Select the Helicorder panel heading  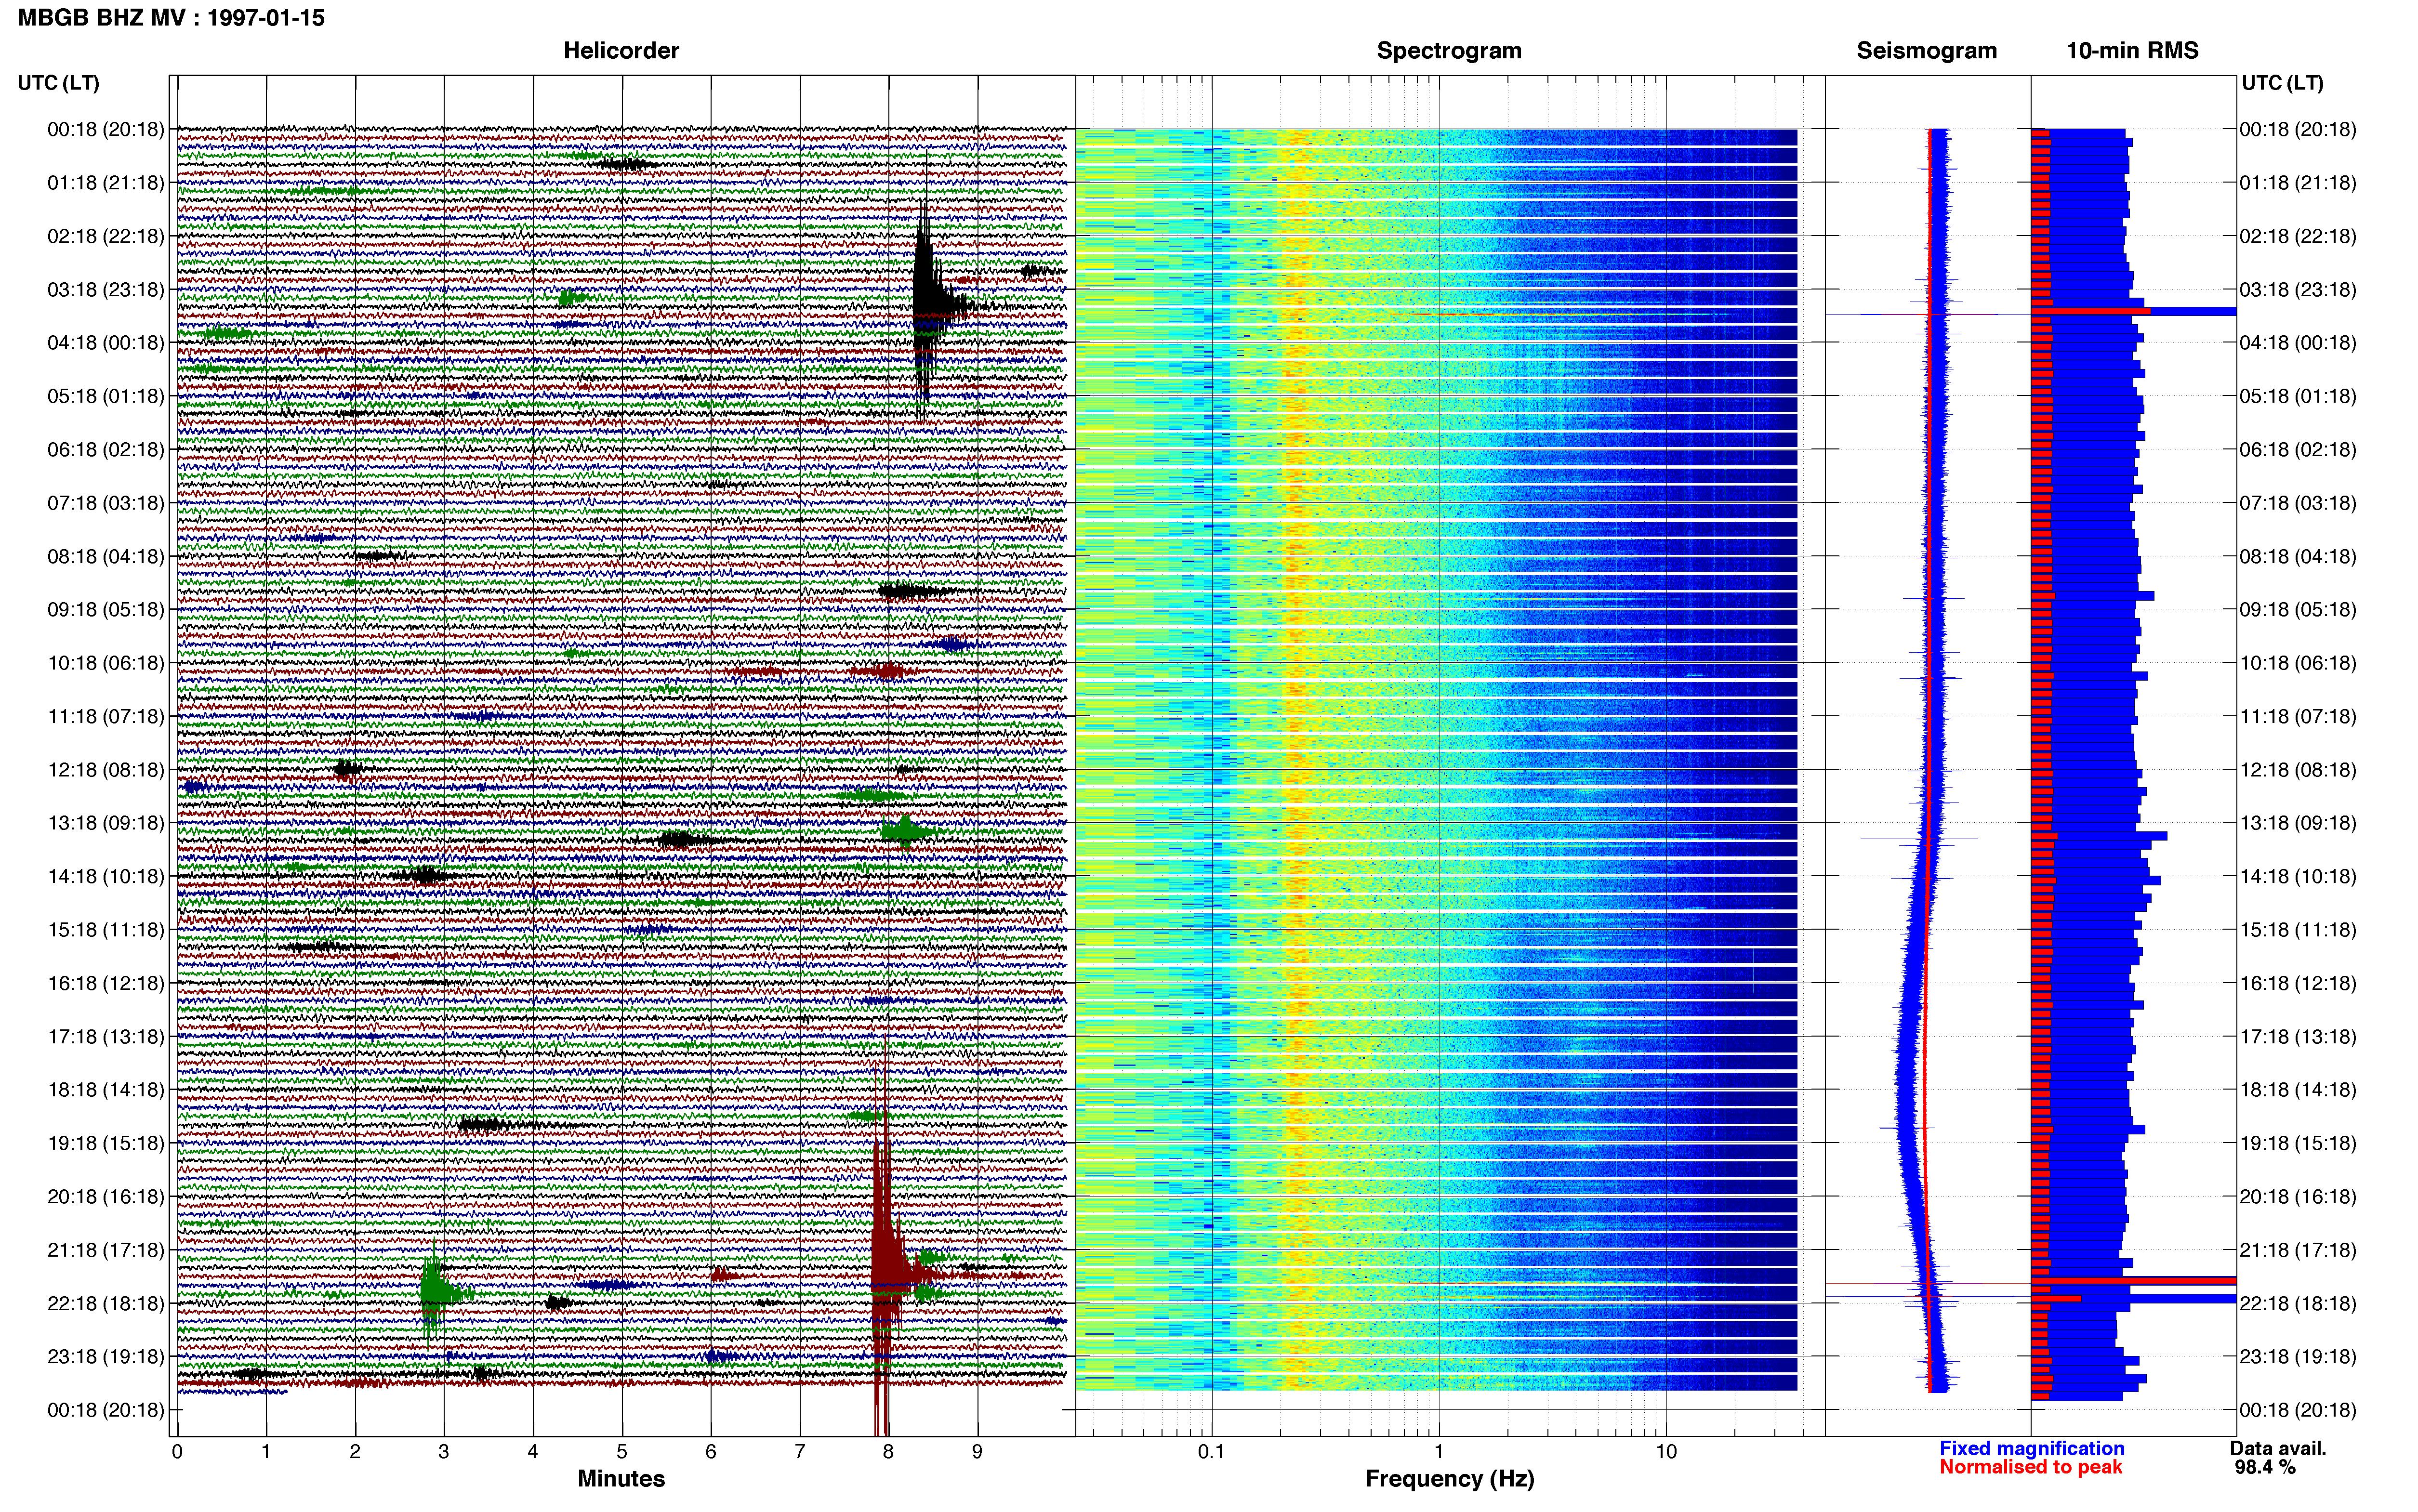coord(621,50)
